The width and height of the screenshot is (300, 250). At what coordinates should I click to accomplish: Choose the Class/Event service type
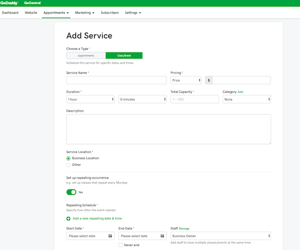(124, 56)
